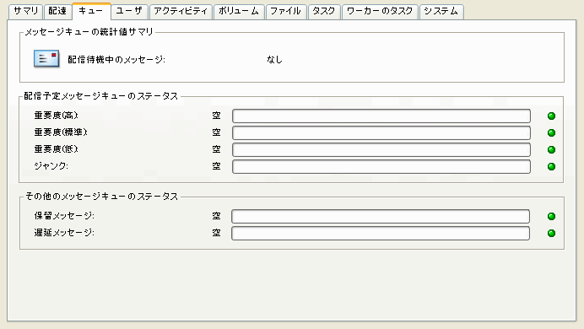Go to the アクティビティ tab
Viewport: 584px width, 329px height.
181,11
